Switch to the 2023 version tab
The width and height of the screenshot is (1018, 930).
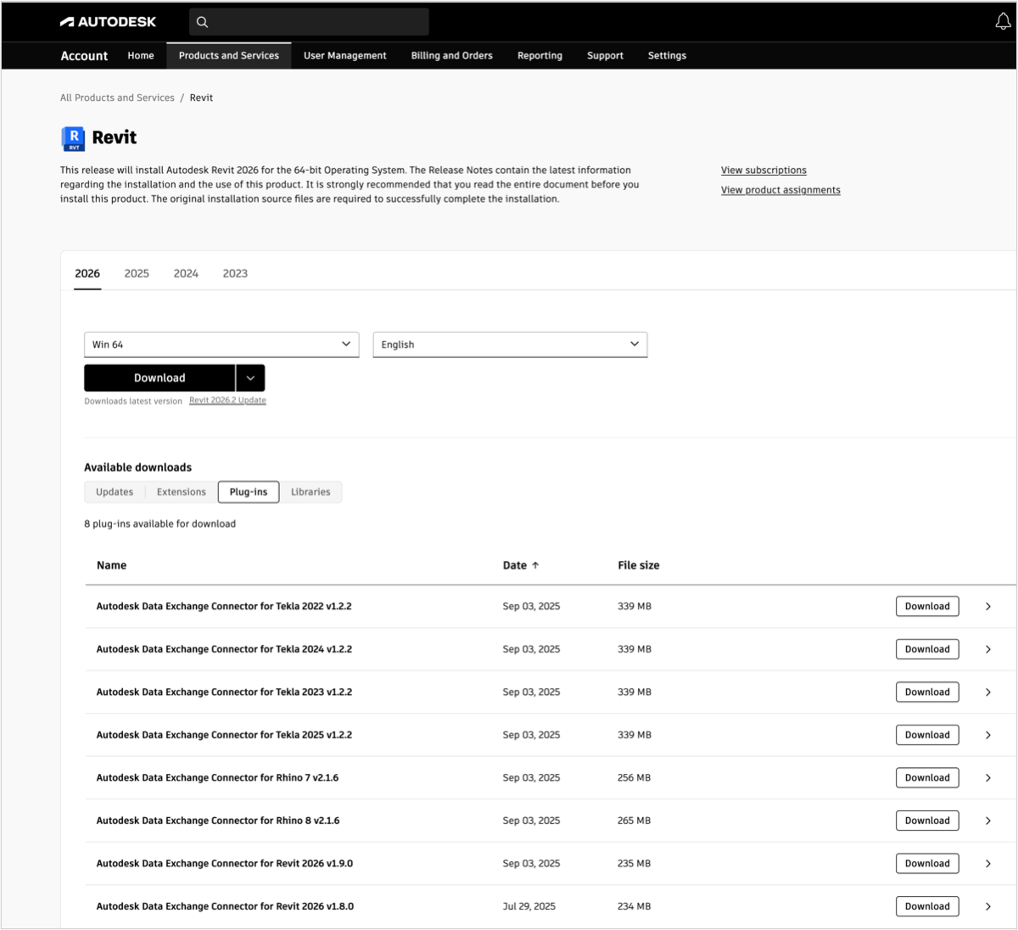coord(235,273)
